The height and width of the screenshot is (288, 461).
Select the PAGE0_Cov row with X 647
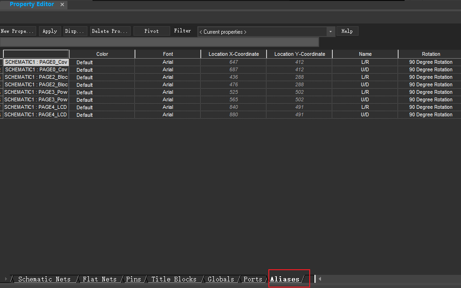36,62
